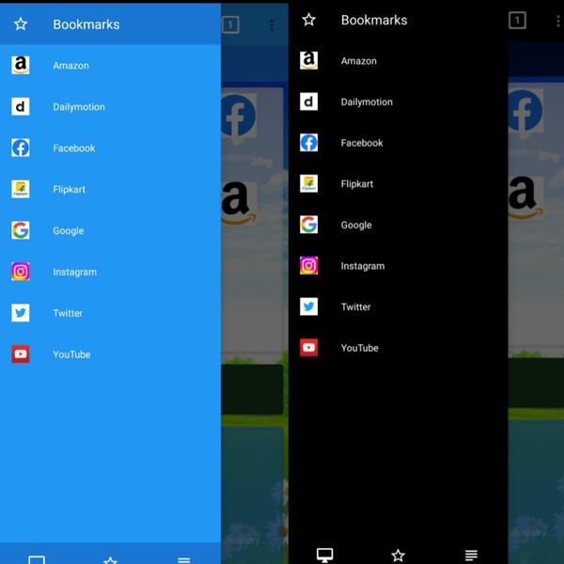Choose YouTube label in the dark bookmarks list
The image size is (564, 564).
(x=359, y=348)
